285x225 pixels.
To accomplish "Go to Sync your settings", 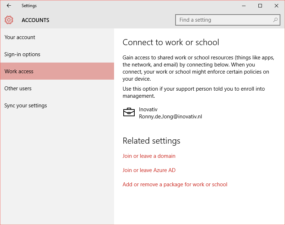I will pos(25,105).
